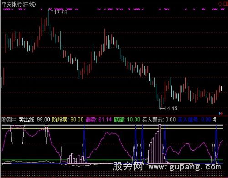228x178 pixels.
Task: Click the 底部 10.00 legend label
Action: click(x=127, y=120)
